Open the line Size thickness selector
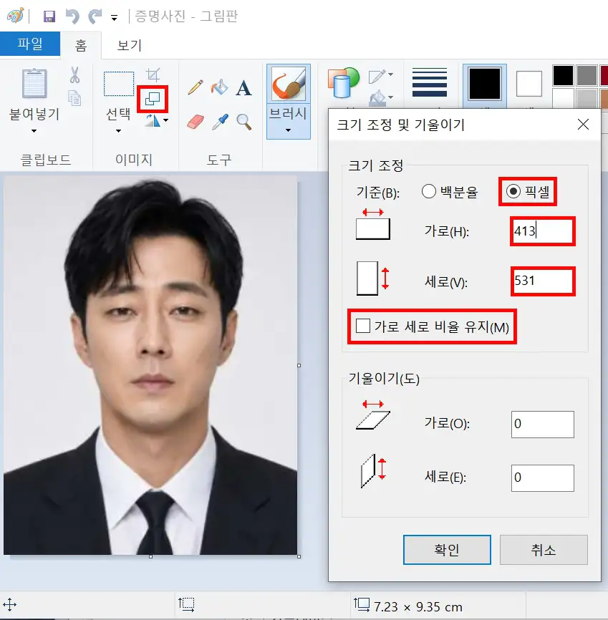 pos(430,82)
